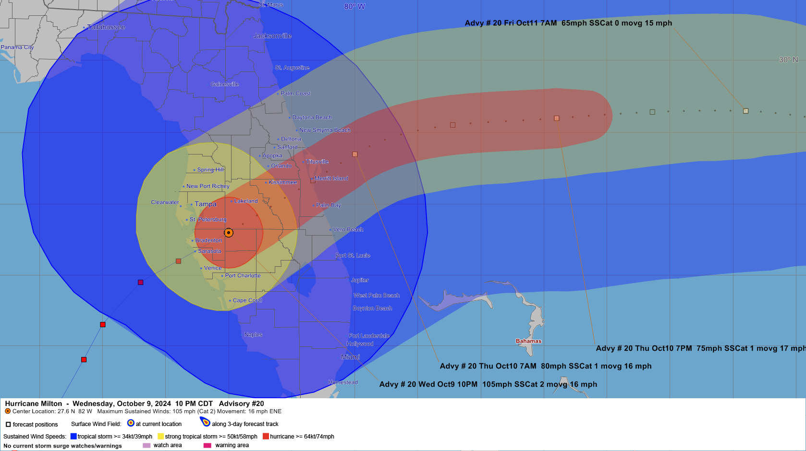This screenshot has width=806, height=451.
Task: Click the Clearwater label
Action: pyautogui.click(x=165, y=202)
